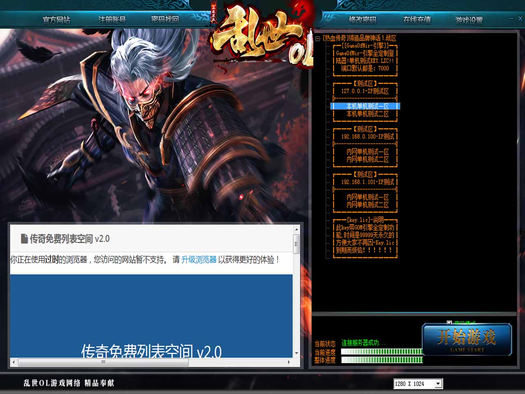Toggle the 窗口模式 checkbox above Start button
Image resolution: width=525 pixels, height=394 pixels.
pyautogui.click(x=449, y=323)
